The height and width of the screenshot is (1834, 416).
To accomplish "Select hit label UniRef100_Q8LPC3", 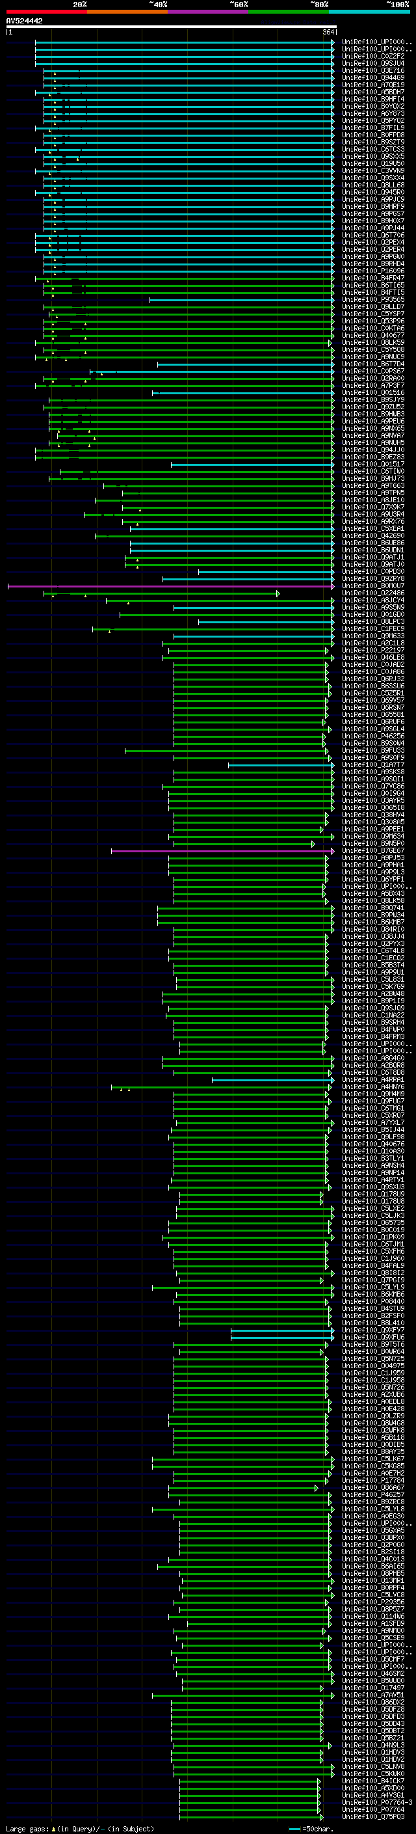I will point(373,621).
